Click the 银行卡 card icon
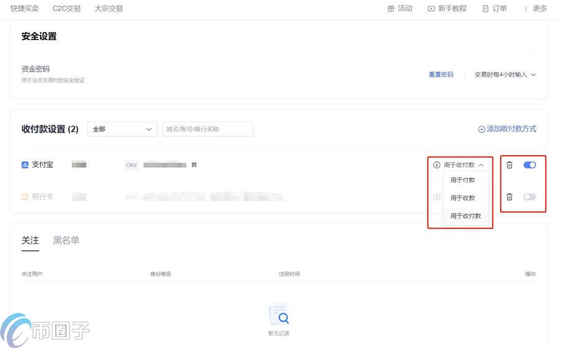The image size is (563, 348). 25,197
